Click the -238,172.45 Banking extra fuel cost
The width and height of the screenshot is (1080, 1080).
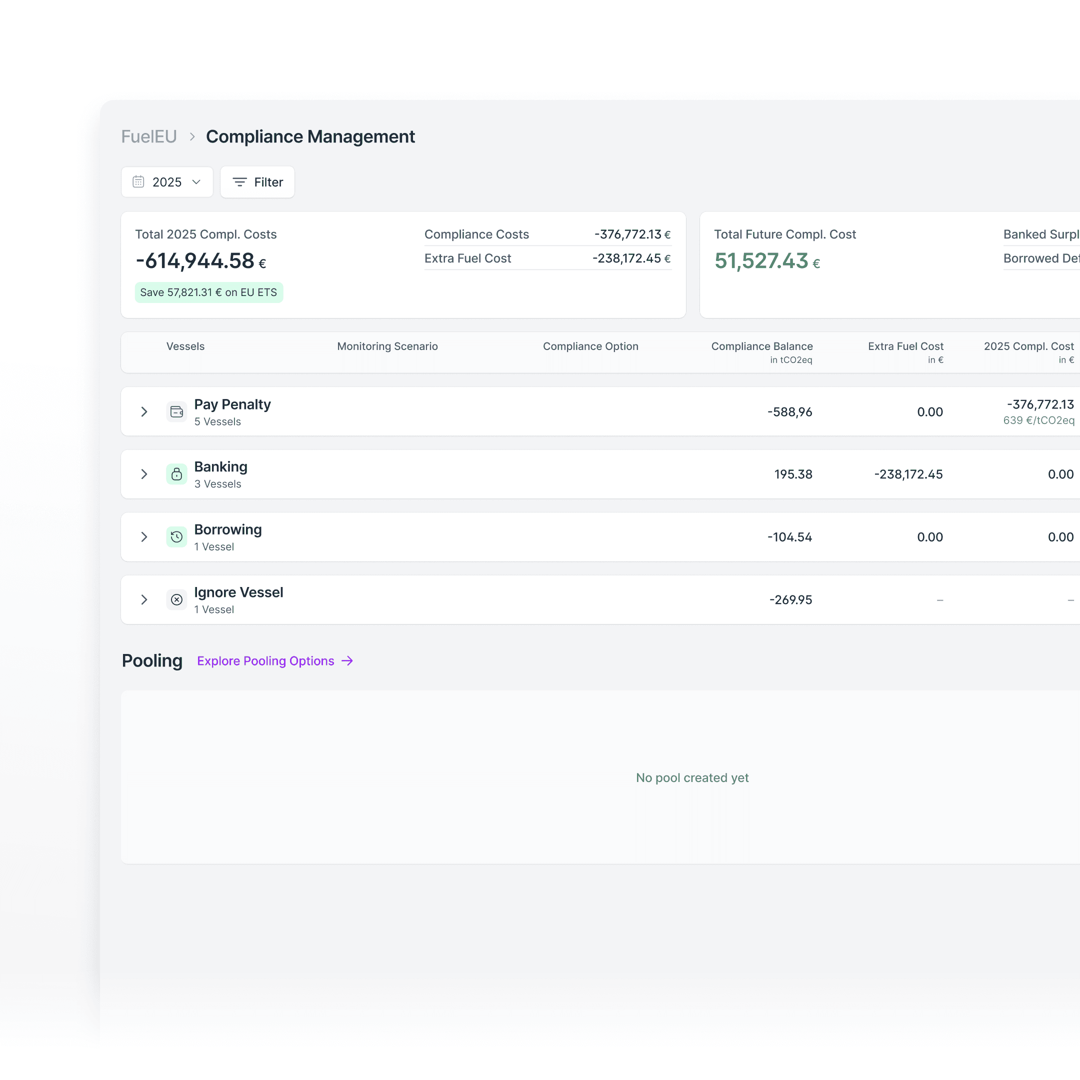click(908, 474)
